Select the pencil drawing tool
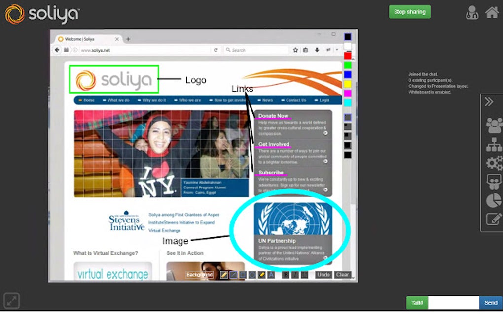The width and height of the screenshot is (503, 314). (223, 274)
